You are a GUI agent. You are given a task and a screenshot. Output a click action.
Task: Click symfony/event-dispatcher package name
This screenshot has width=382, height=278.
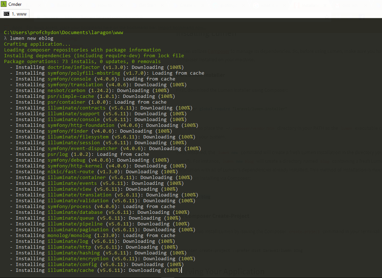[82, 148]
